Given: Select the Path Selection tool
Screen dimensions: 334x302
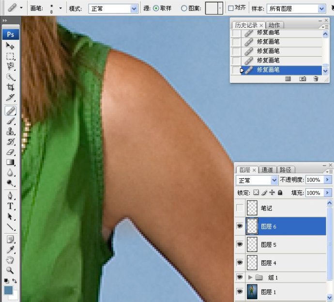Looking at the screenshot, I should pyautogui.click(x=10, y=216).
